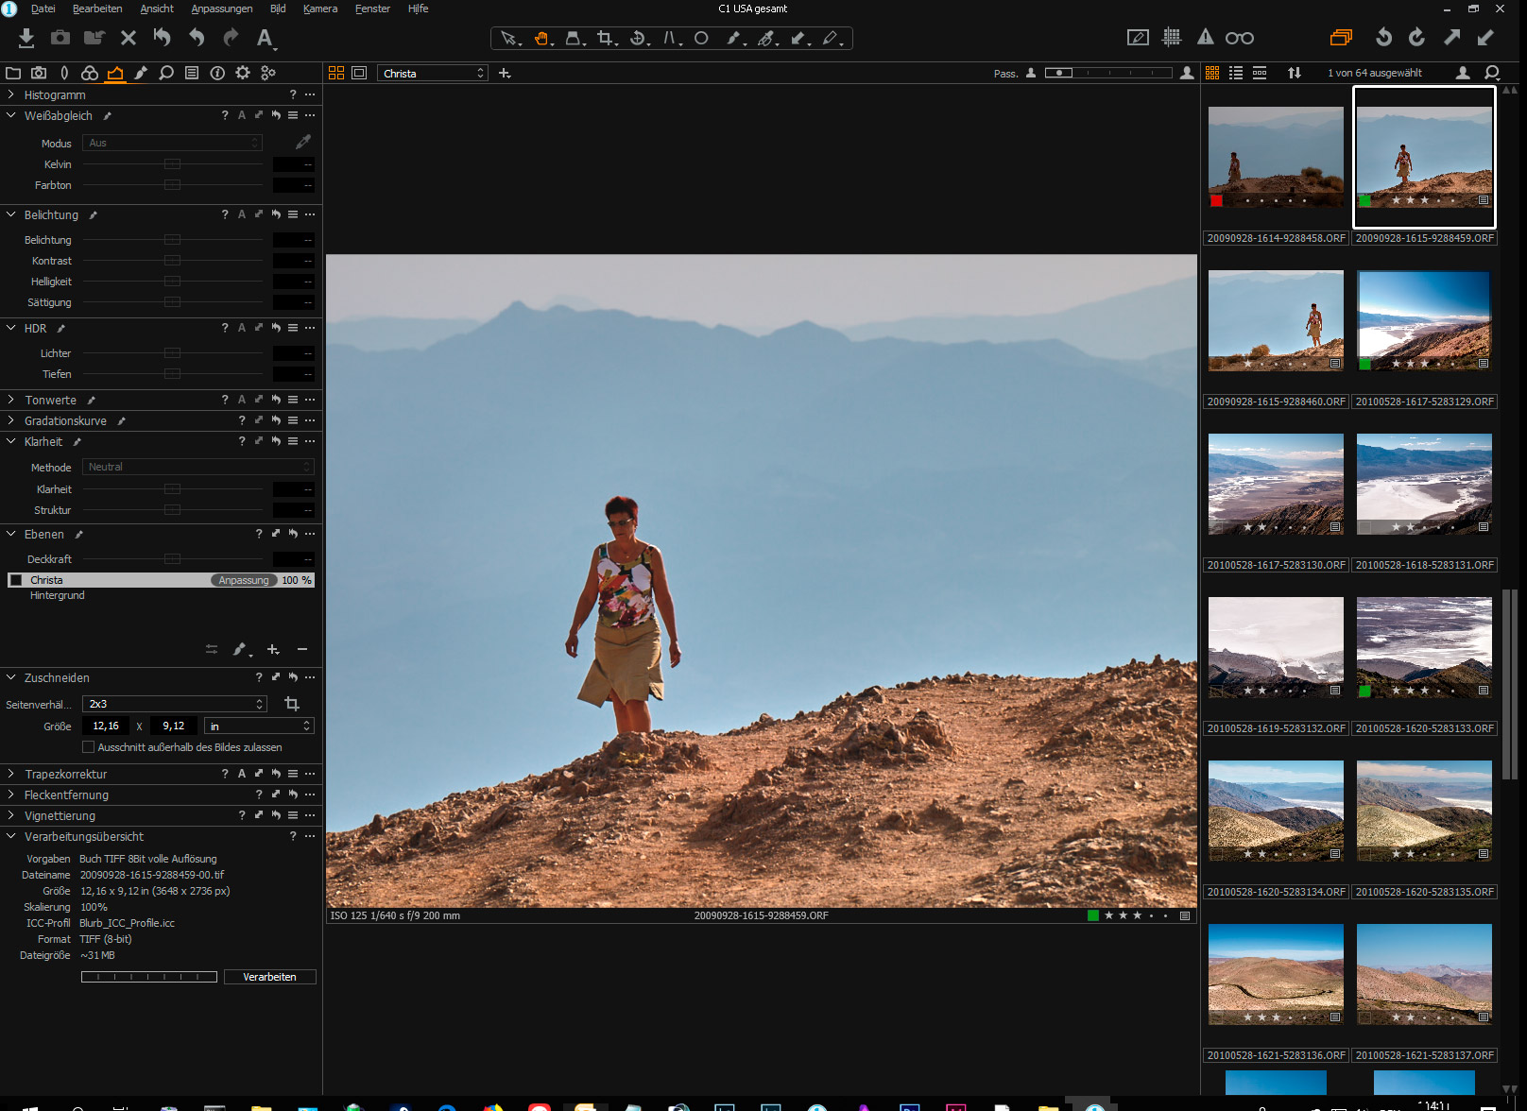1527x1111 pixels.
Task: Click the Verarbeiten button
Action: click(x=269, y=977)
